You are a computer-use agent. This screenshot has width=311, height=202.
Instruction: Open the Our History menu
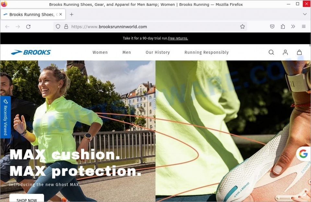158,52
